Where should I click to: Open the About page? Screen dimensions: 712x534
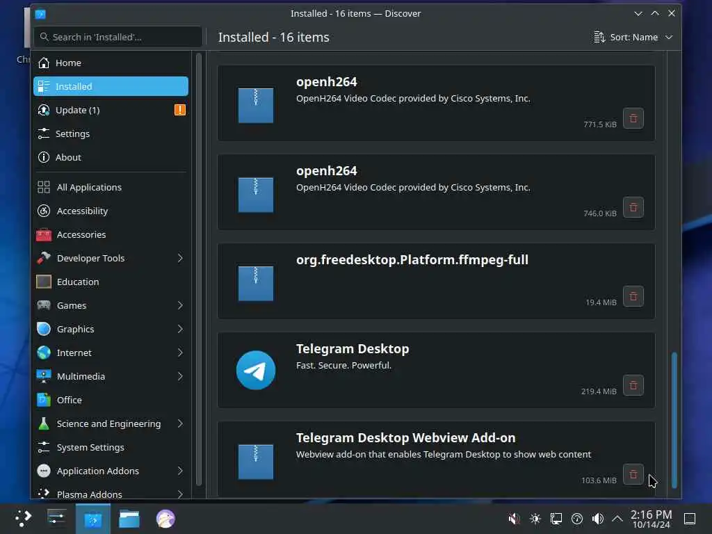[111, 157]
